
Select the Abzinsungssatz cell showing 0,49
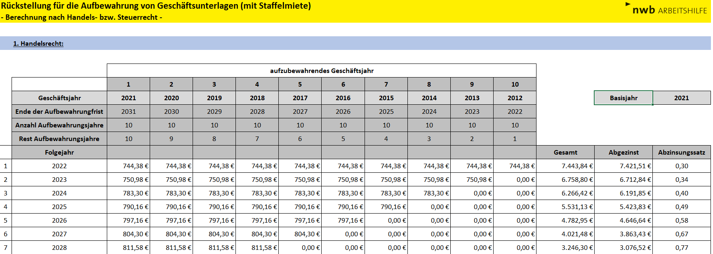[x=681, y=207]
